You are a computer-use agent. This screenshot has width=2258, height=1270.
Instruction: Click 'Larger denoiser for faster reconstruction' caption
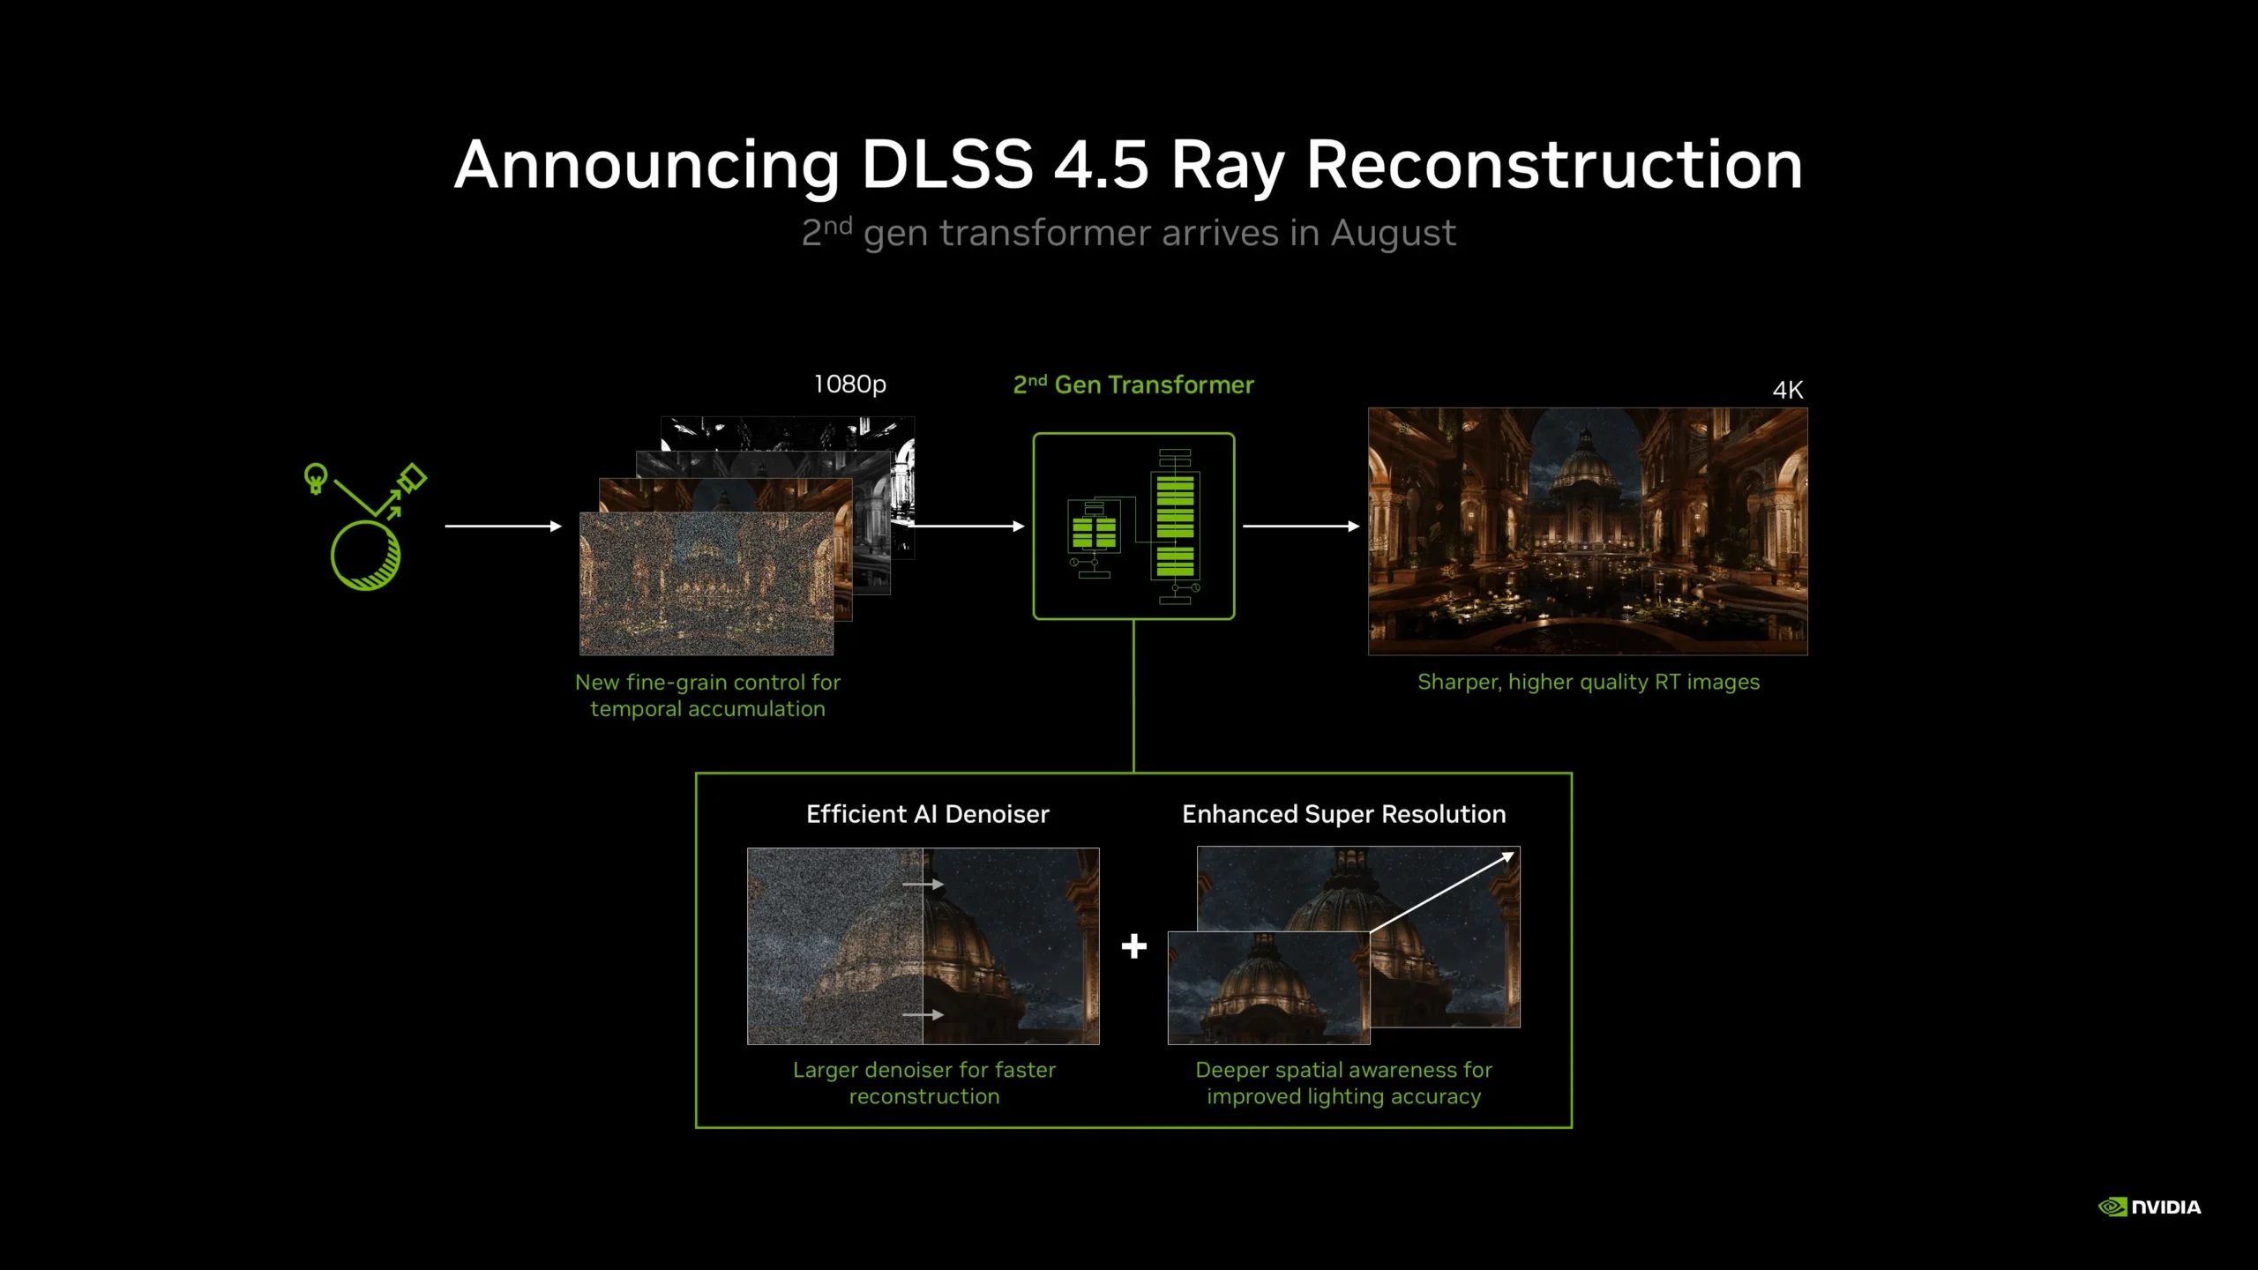(924, 1083)
